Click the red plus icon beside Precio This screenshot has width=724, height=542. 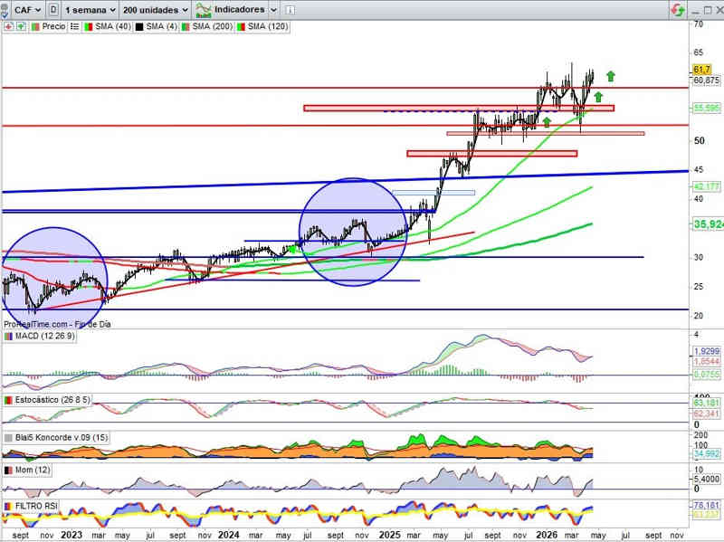click(7, 27)
